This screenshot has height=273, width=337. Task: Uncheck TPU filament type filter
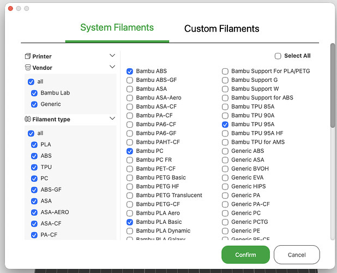pyautogui.click(x=34, y=168)
